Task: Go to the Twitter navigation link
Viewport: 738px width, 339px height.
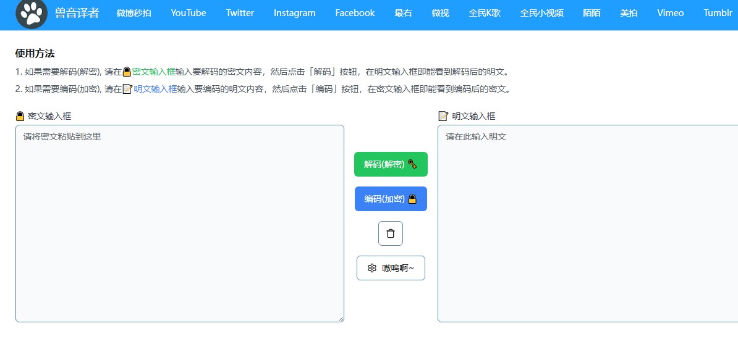Action: click(x=240, y=13)
